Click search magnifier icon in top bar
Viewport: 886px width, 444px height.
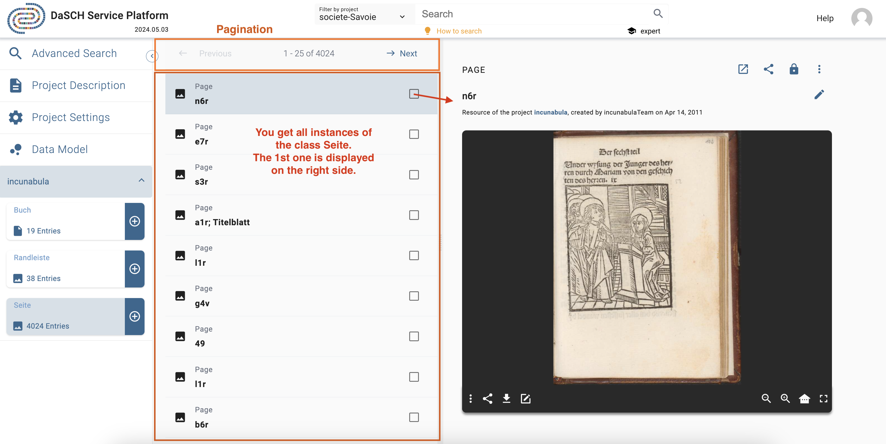tap(658, 14)
